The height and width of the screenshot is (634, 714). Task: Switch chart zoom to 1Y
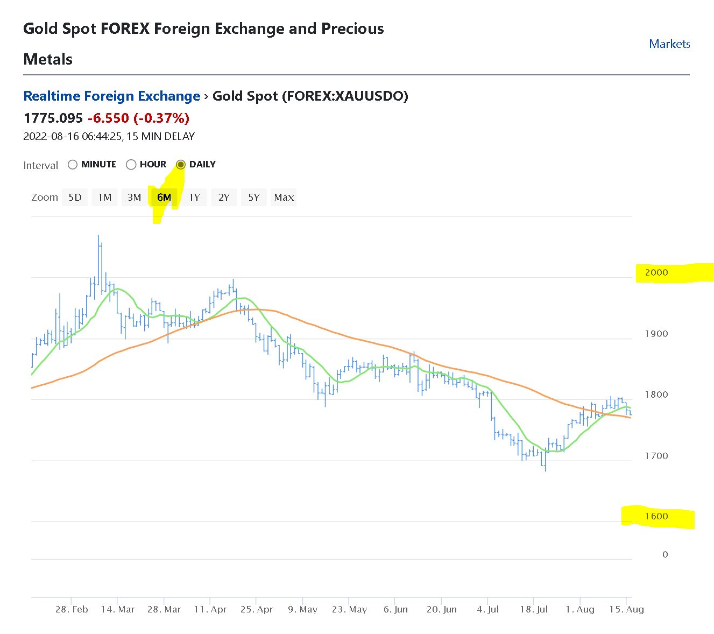coord(194,198)
